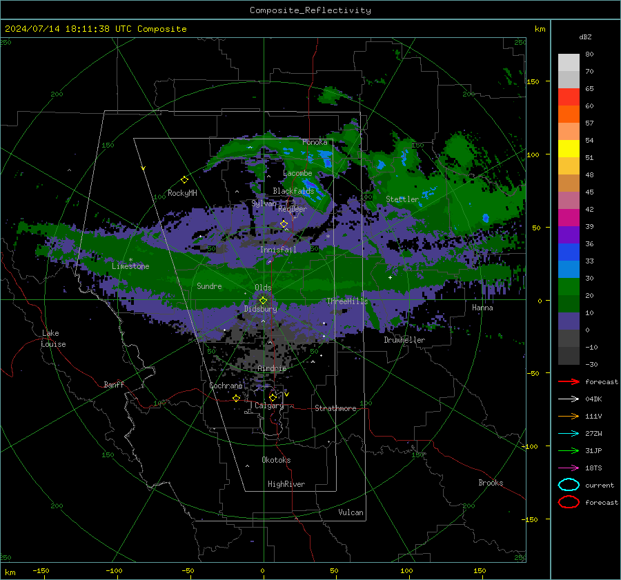Click the Limestone label
Image resolution: width=621 pixels, height=580 pixels.
pos(130,266)
